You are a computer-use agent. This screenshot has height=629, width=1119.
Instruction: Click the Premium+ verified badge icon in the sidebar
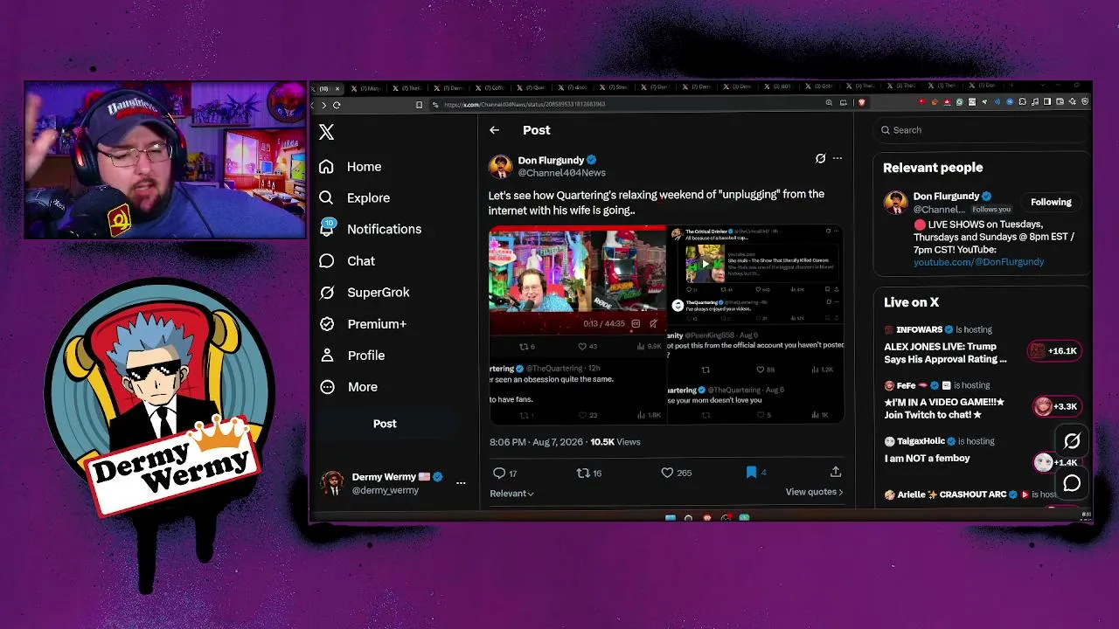click(326, 324)
